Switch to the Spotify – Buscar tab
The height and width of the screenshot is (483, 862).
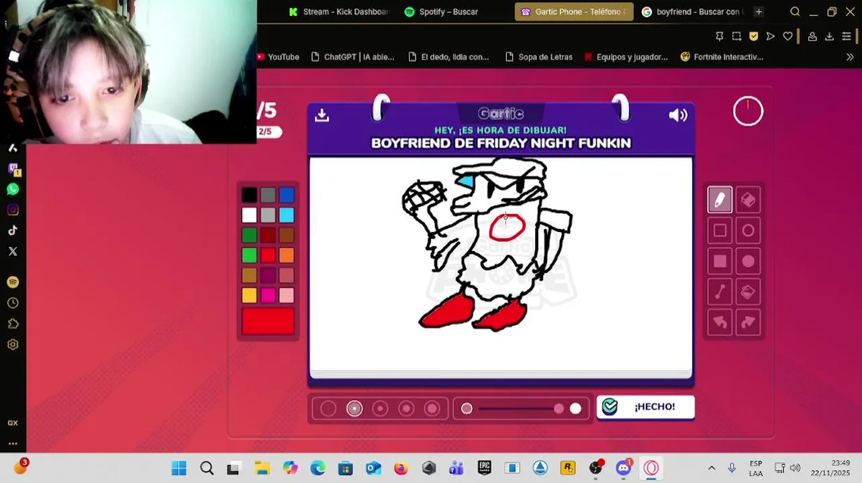tap(448, 11)
